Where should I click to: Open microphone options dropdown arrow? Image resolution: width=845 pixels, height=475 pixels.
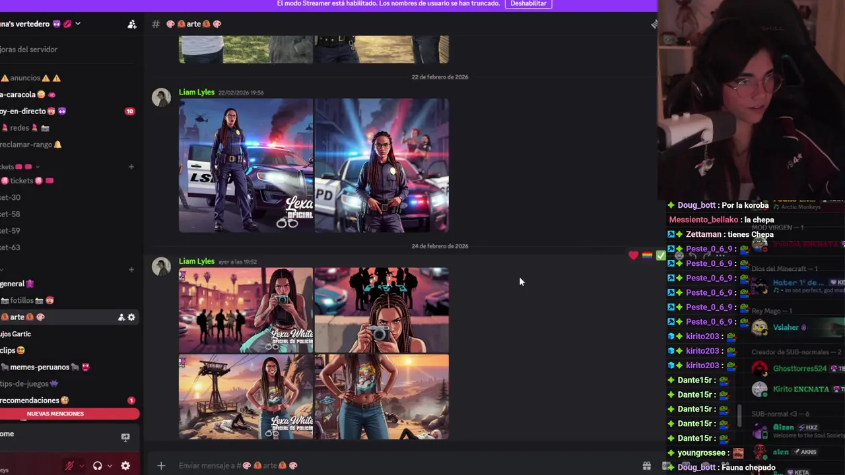[81, 466]
